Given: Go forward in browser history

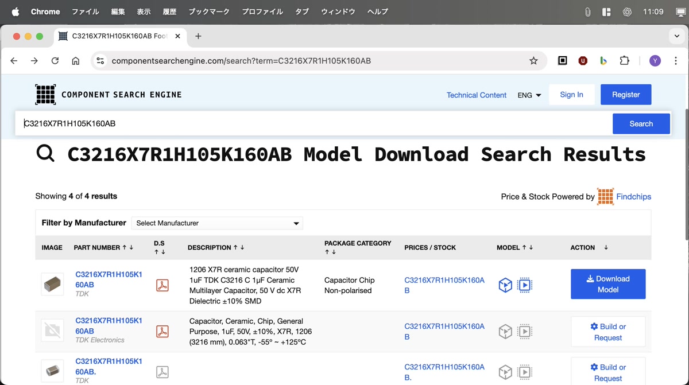Looking at the screenshot, I should pyautogui.click(x=34, y=61).
